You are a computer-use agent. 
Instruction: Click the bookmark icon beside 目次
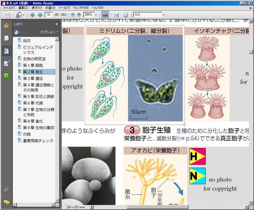pos(20,40)
